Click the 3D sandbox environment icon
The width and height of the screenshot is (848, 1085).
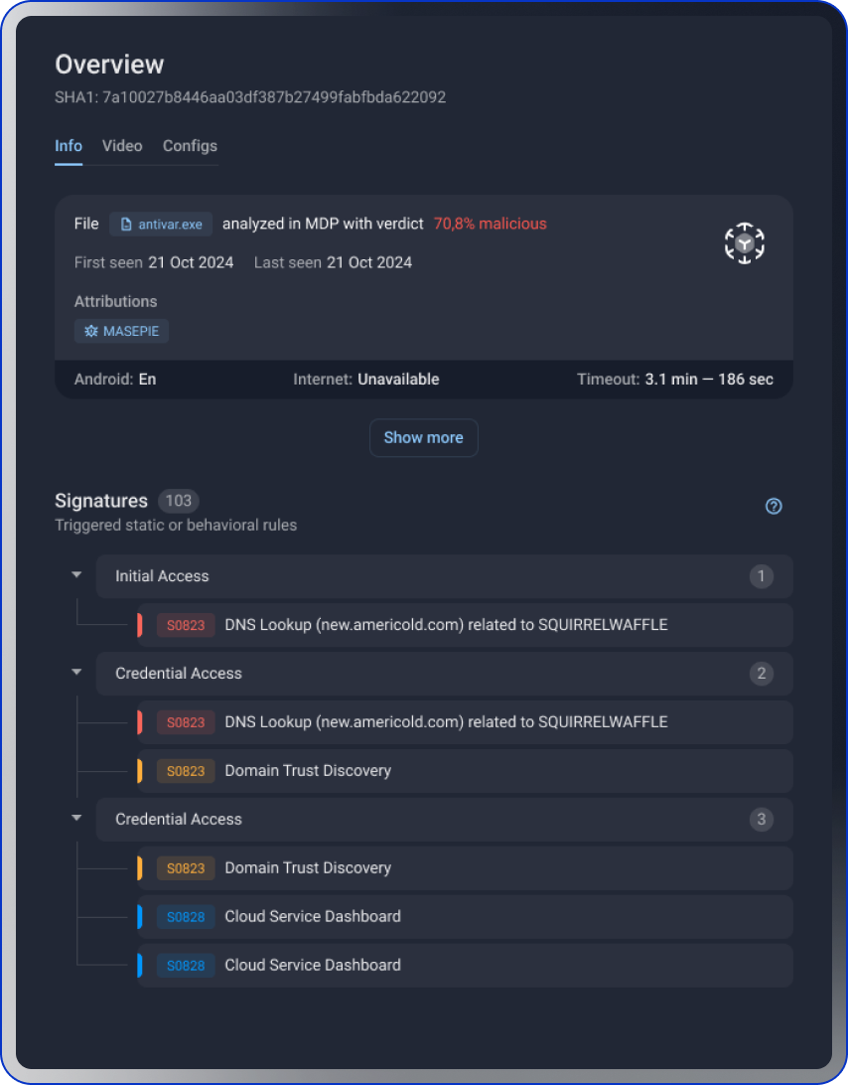pyautogui.click(x=744, y=242)
